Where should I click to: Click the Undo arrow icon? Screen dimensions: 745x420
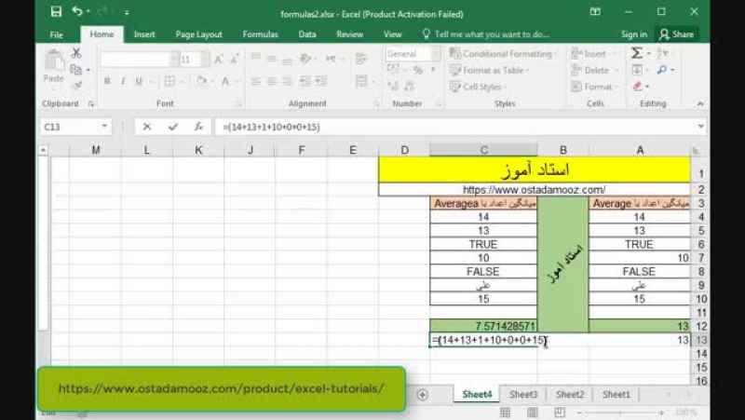(x=77, y=11)
